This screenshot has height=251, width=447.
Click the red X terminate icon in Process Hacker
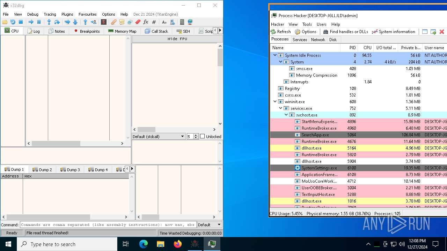pos(442,31)
